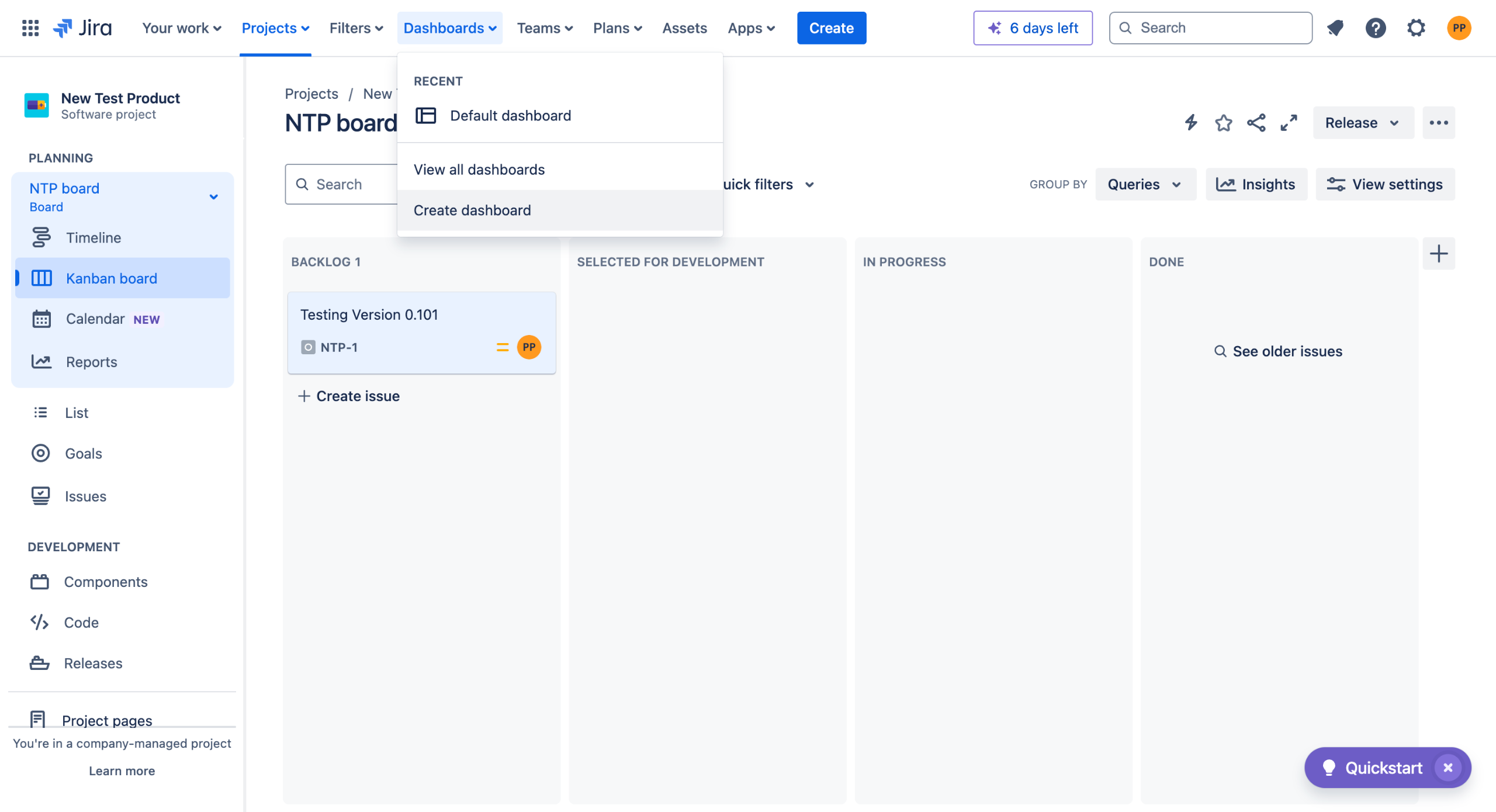Open the app switcher grid icon
This screenshot has height=812, width=1496.
point(30,28)
